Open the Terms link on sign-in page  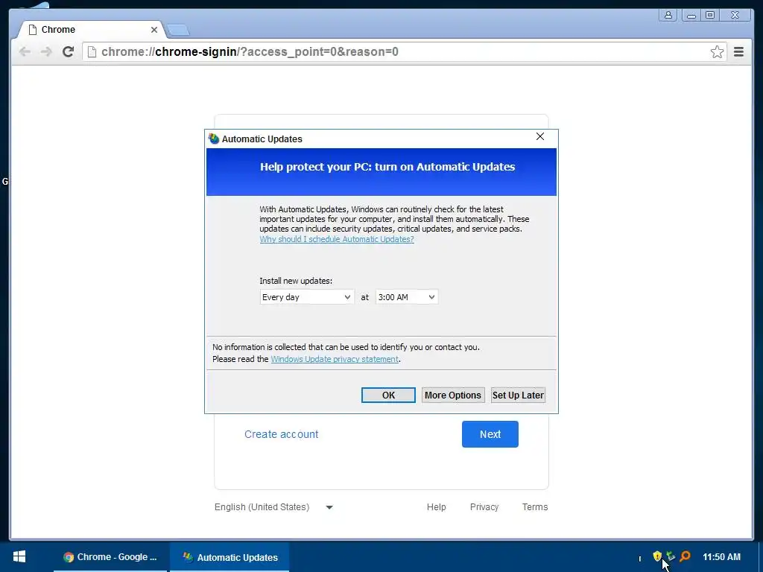[535, 506]
